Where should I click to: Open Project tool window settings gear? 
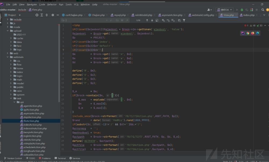click(x=53, y=15)
